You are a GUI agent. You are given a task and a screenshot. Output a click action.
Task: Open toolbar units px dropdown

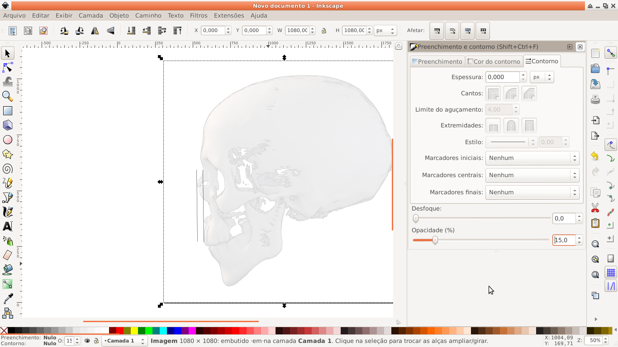385,31
